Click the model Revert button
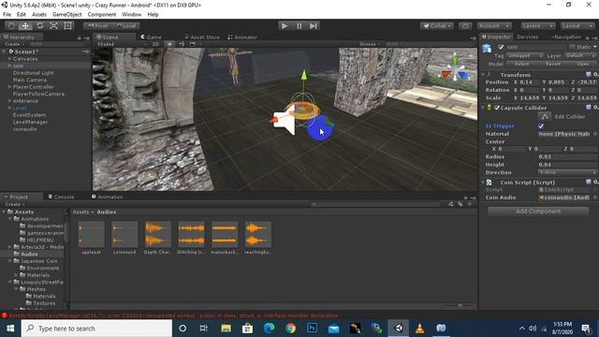Image resolution: width=599 pixels, height=337 pixels. point(553,64)
